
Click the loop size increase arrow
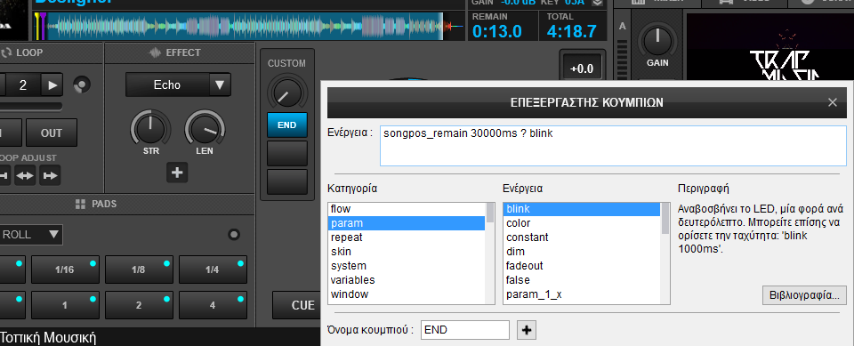pos(52,85)
